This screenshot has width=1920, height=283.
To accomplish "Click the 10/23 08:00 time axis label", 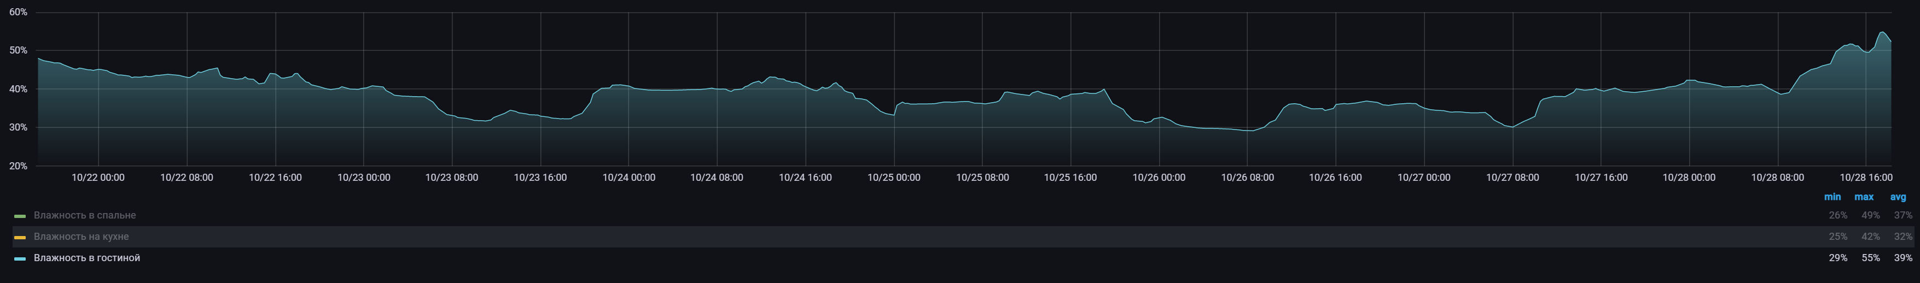I will pyautogui.click(x=452, y=177).
